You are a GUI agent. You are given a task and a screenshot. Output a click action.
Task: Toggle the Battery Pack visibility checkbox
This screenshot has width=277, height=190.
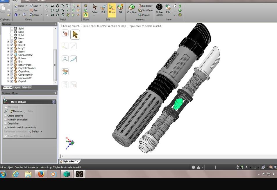(12, 65)
